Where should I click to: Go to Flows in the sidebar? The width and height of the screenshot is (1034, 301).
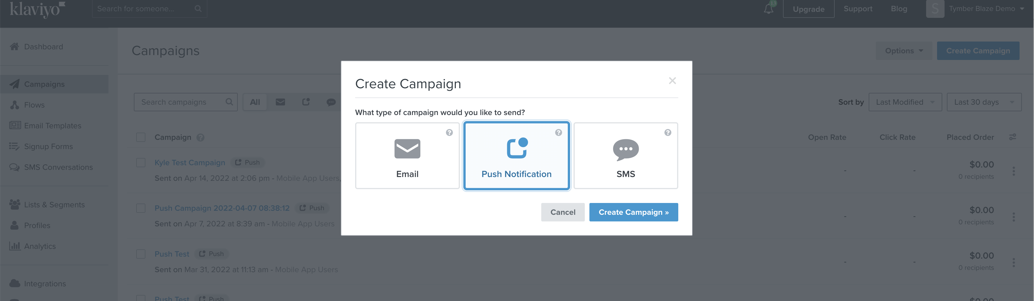[34, 105]
